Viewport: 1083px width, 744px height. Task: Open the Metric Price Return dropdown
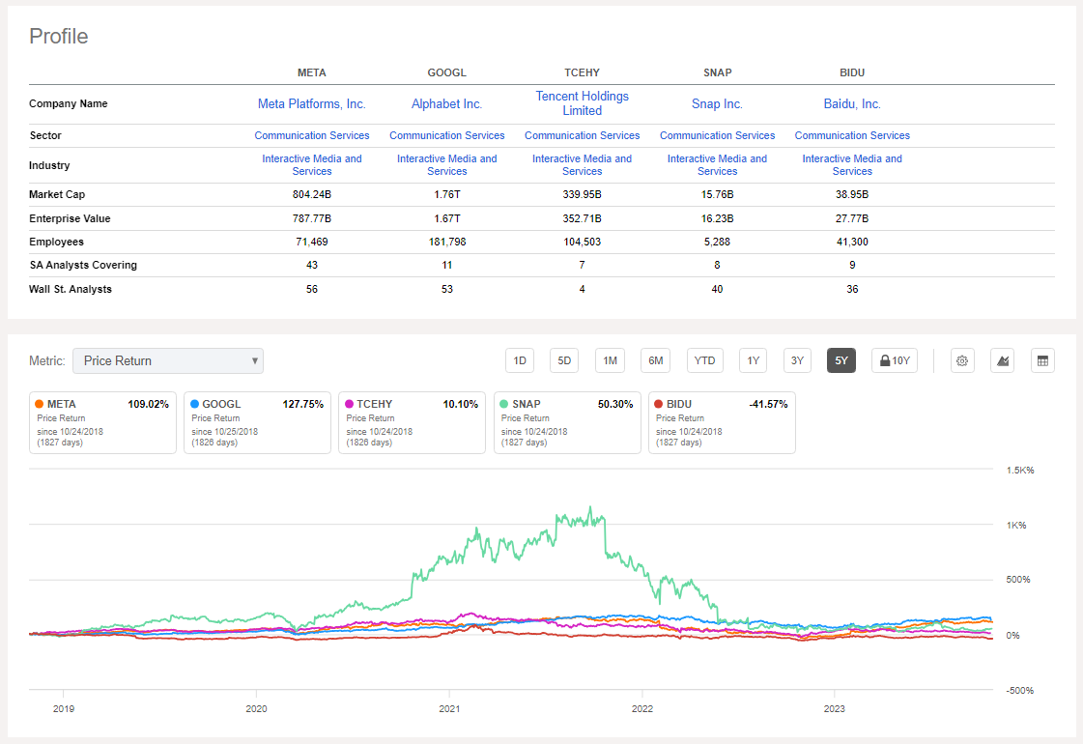(x=168, y=360)
